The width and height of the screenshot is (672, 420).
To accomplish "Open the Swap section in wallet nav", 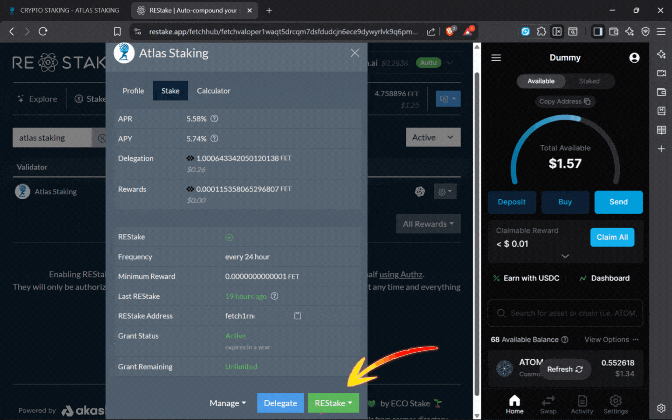I will (x=548, y=404).
